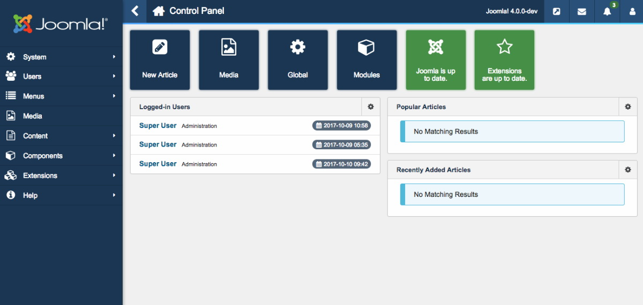Open the Media quick icon tile
Viewport: 643px width, 305px height.
[229, 60]
